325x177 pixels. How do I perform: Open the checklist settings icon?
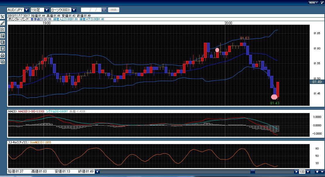click(x=3, y=49)
